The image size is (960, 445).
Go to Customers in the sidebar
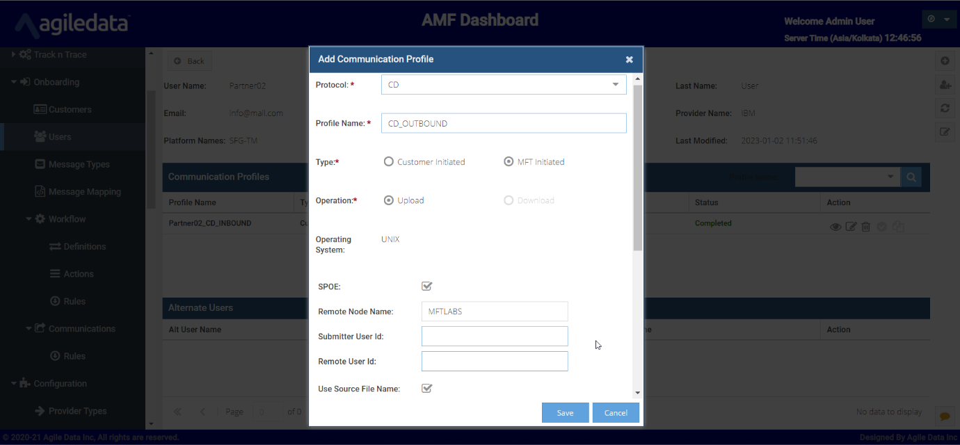pos(70,110)
